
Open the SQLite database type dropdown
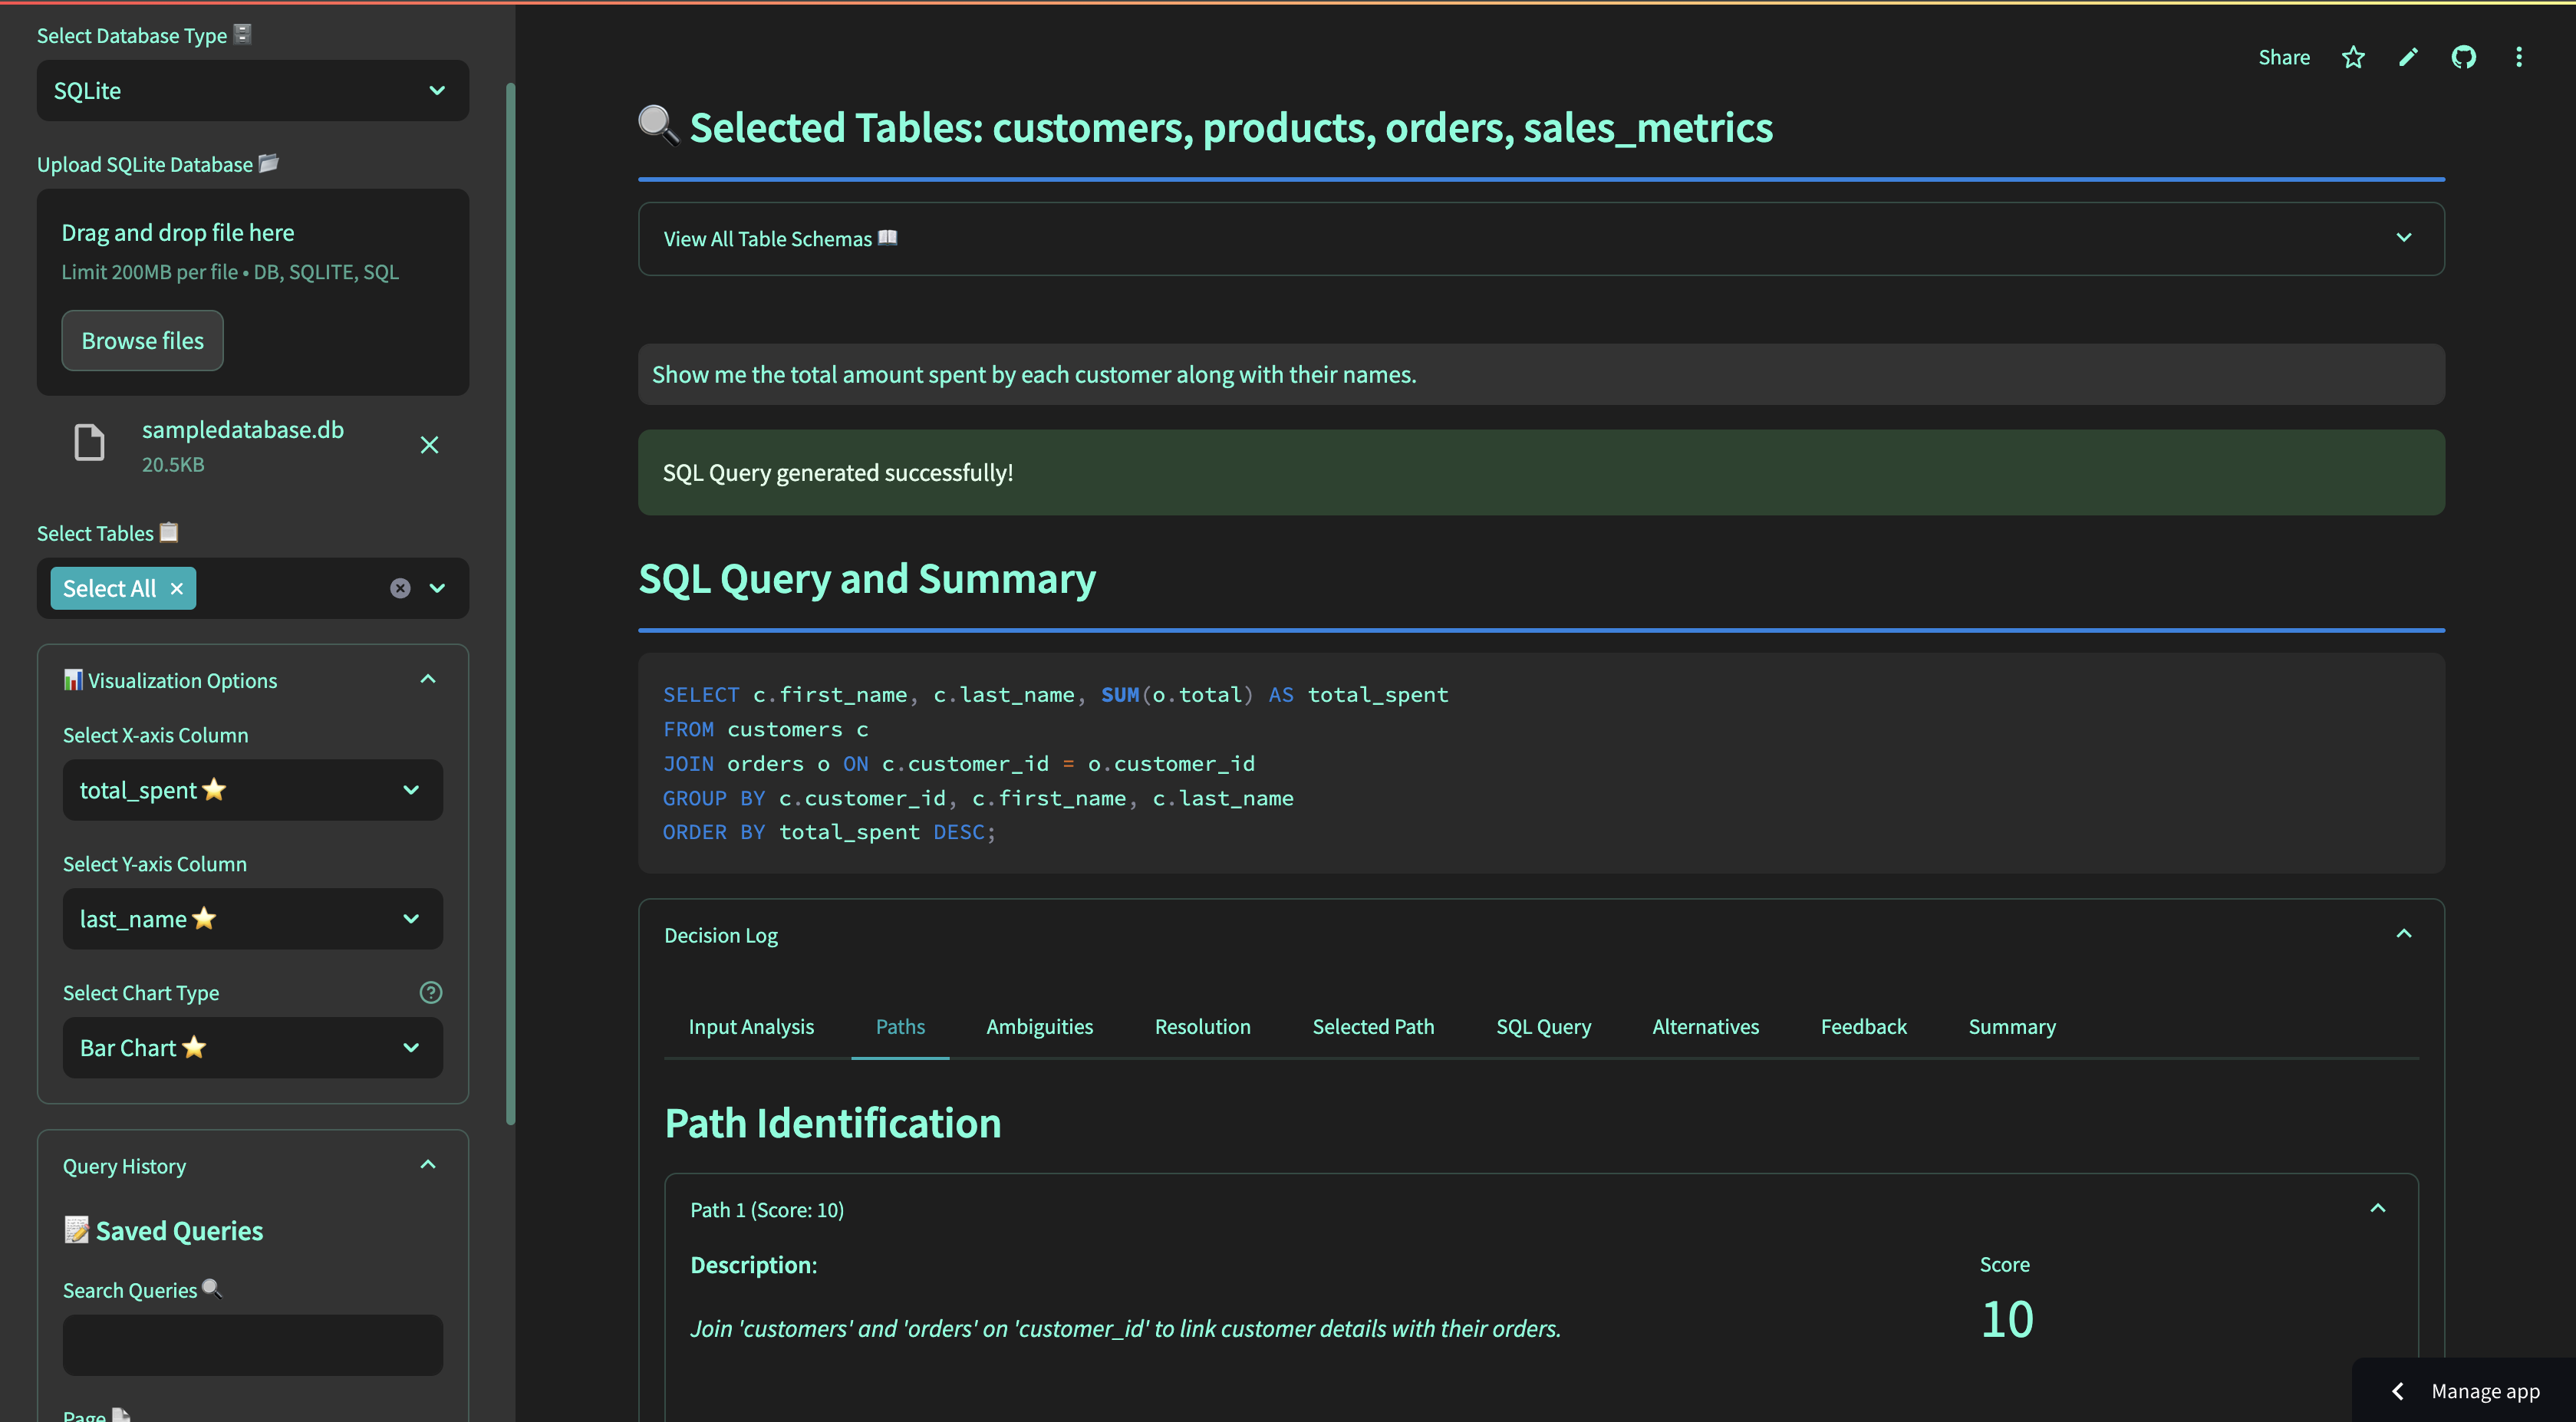252,91
